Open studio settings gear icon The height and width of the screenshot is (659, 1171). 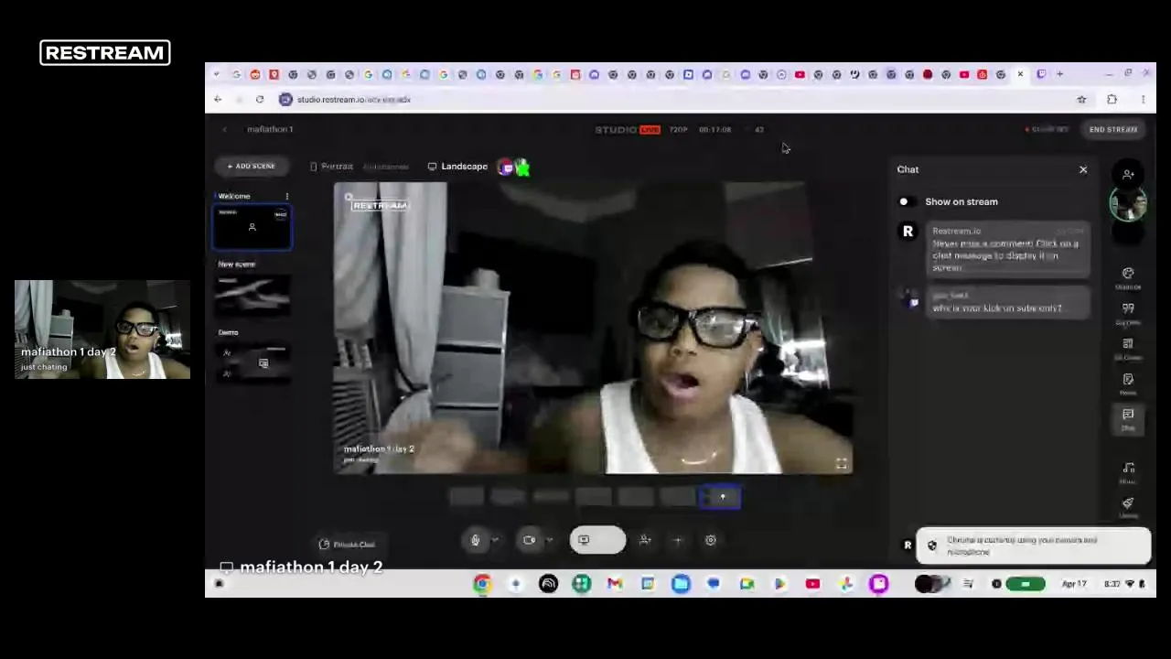pyautogui.click(x=711, y=540)
